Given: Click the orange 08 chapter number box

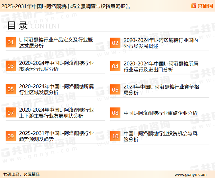Looking at the screenshot, I should 115,113.
